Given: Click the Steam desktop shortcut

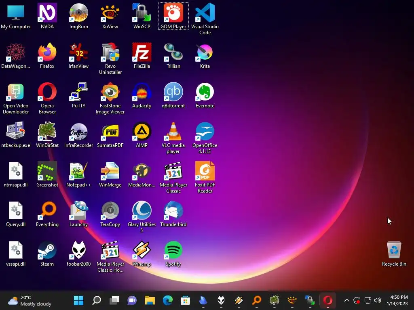Looking at the screenshot, I should coord(47,253).
